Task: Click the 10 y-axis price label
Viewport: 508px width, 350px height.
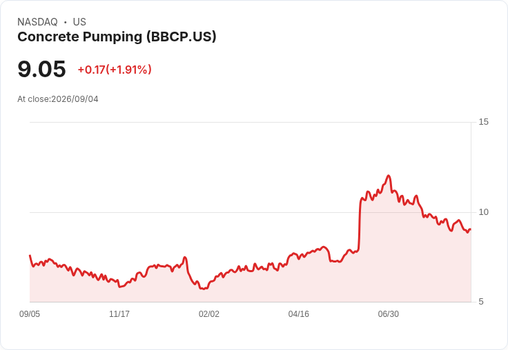Action: (483, 212)
